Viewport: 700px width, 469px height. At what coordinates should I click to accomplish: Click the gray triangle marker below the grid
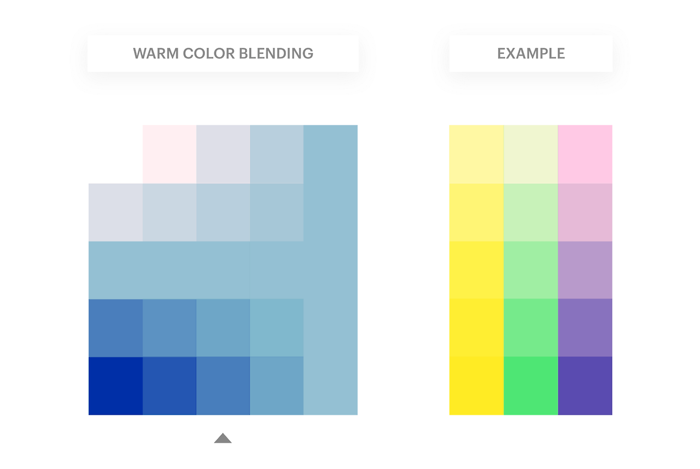(x=223, y=438)
